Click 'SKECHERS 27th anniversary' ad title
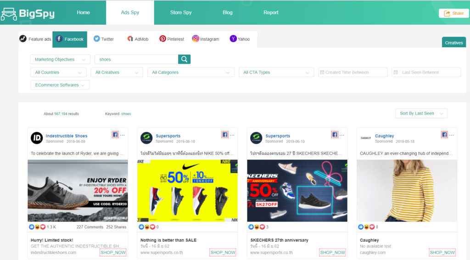 280,240
